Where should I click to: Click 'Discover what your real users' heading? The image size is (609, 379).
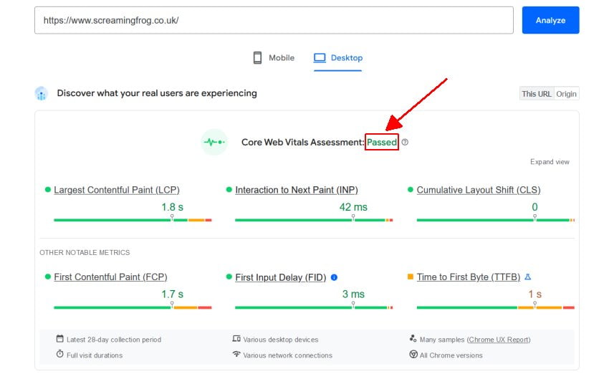[157, 93]
